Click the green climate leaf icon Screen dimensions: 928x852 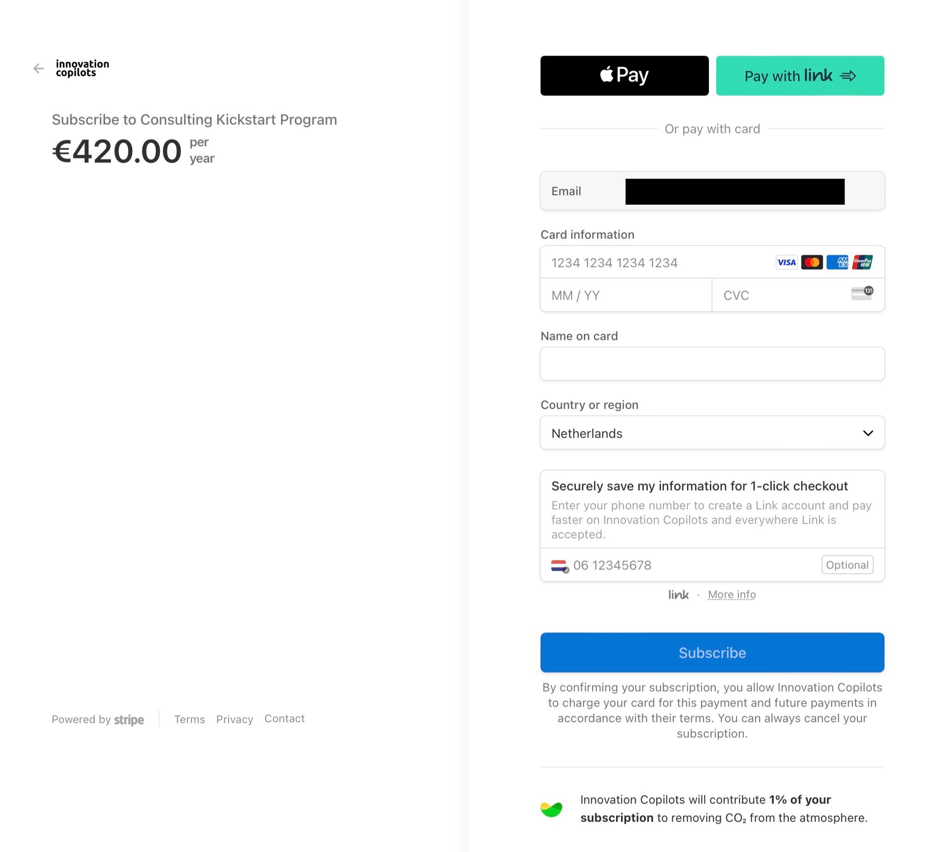(x=551, y=810)
